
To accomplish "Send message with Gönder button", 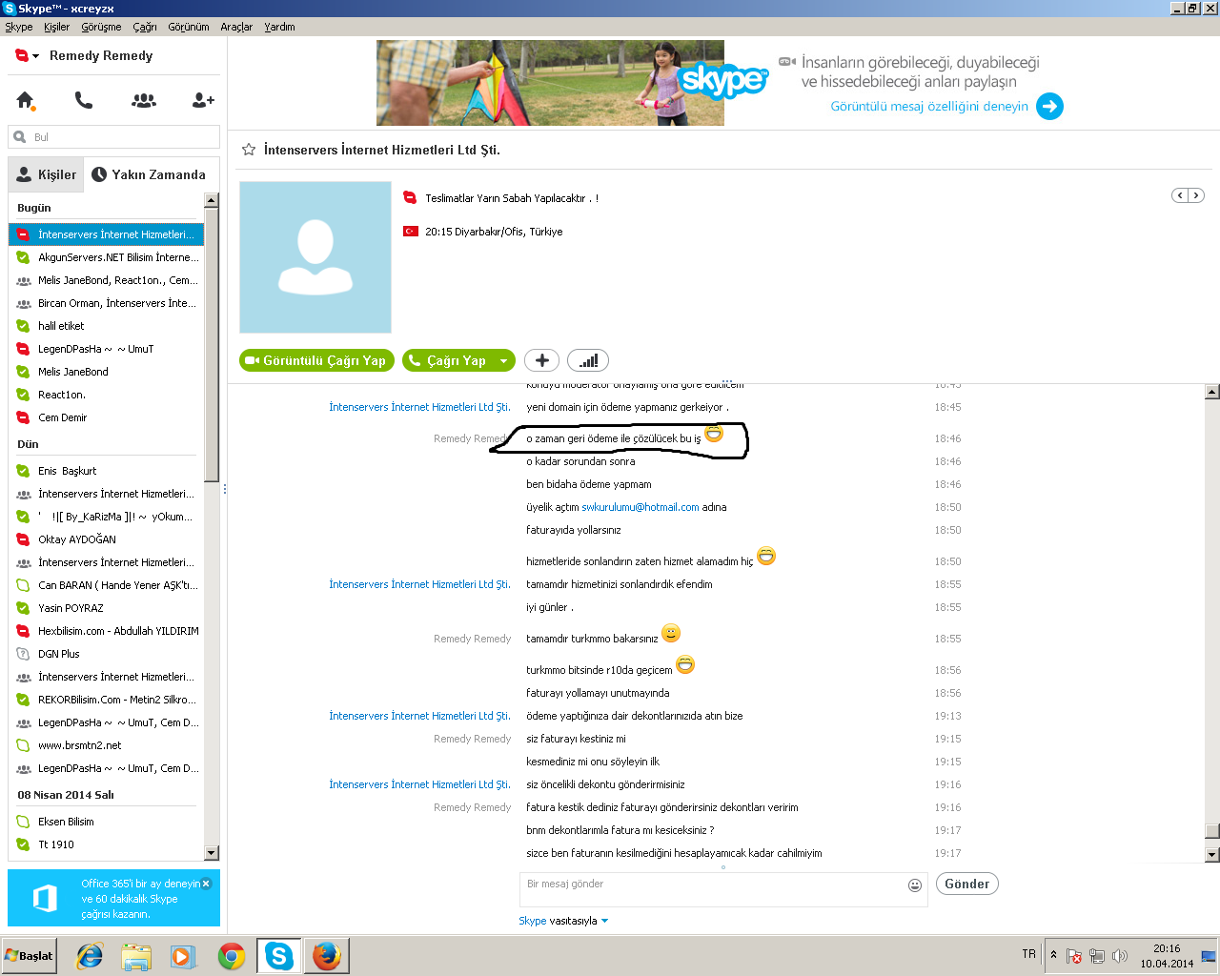I will (966, 884).
